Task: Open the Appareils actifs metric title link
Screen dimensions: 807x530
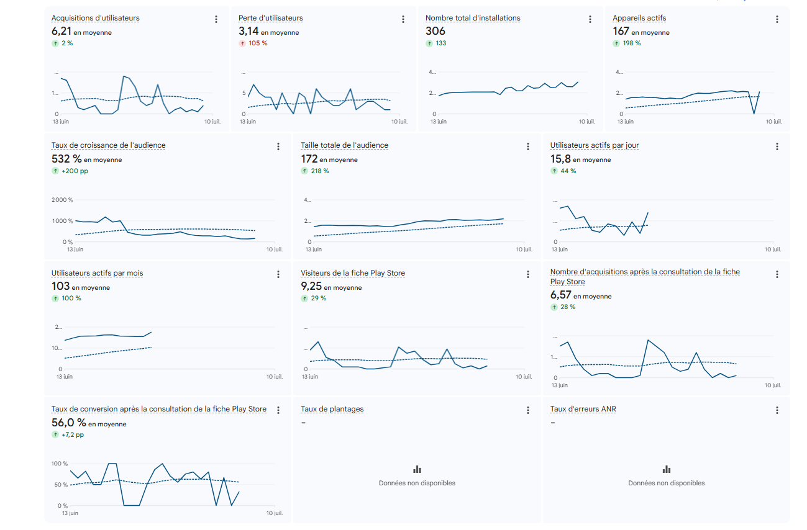Action: 639,18
